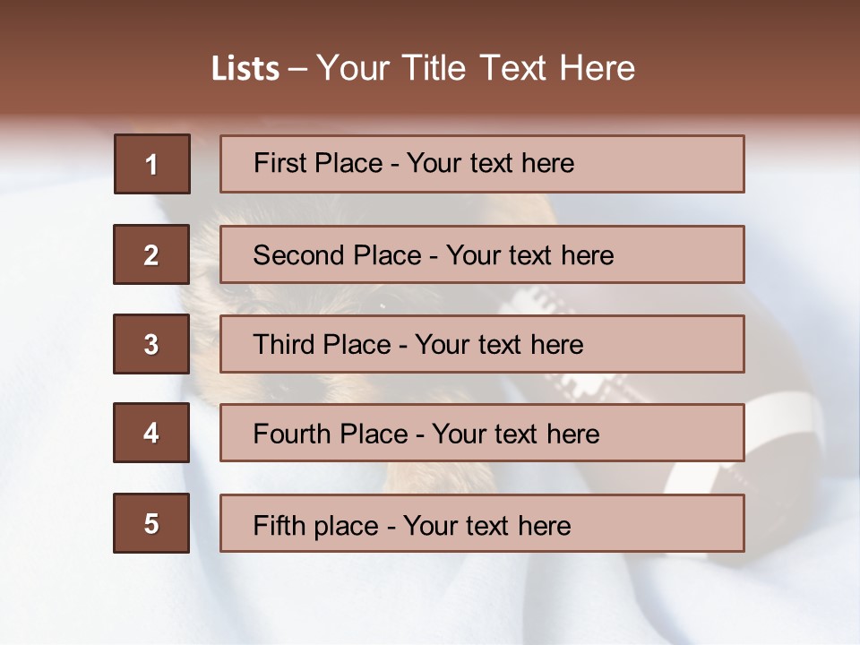Click 'Your text here' in First Place row

point(490,163)
